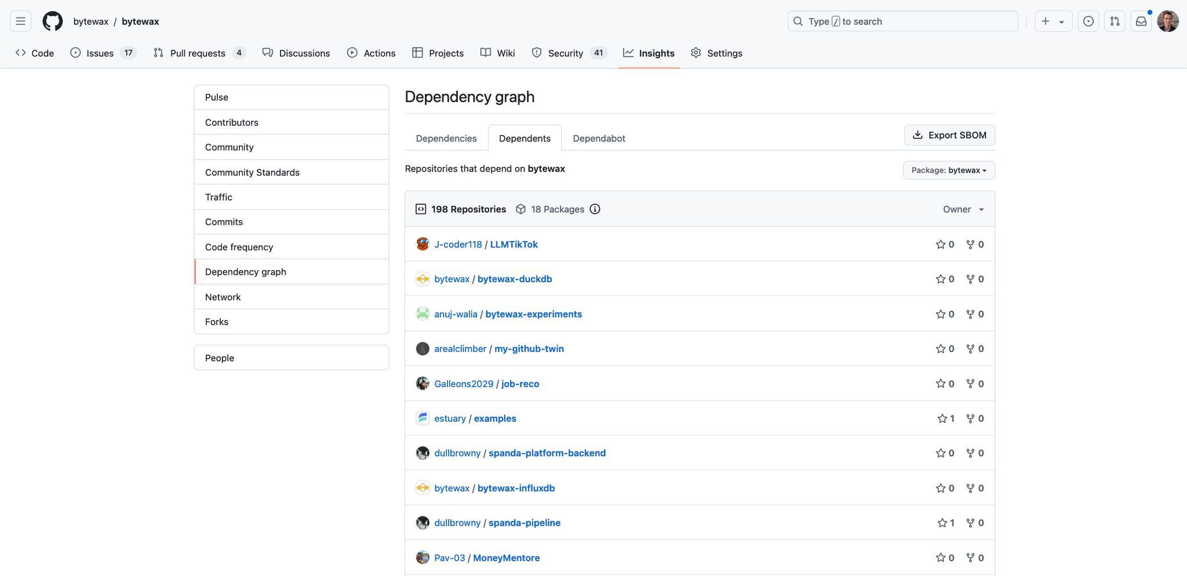Open the notifications inbox icon
This screenshot has height=576, width=1187.
pyautogui.click(x=1141, y=21)
